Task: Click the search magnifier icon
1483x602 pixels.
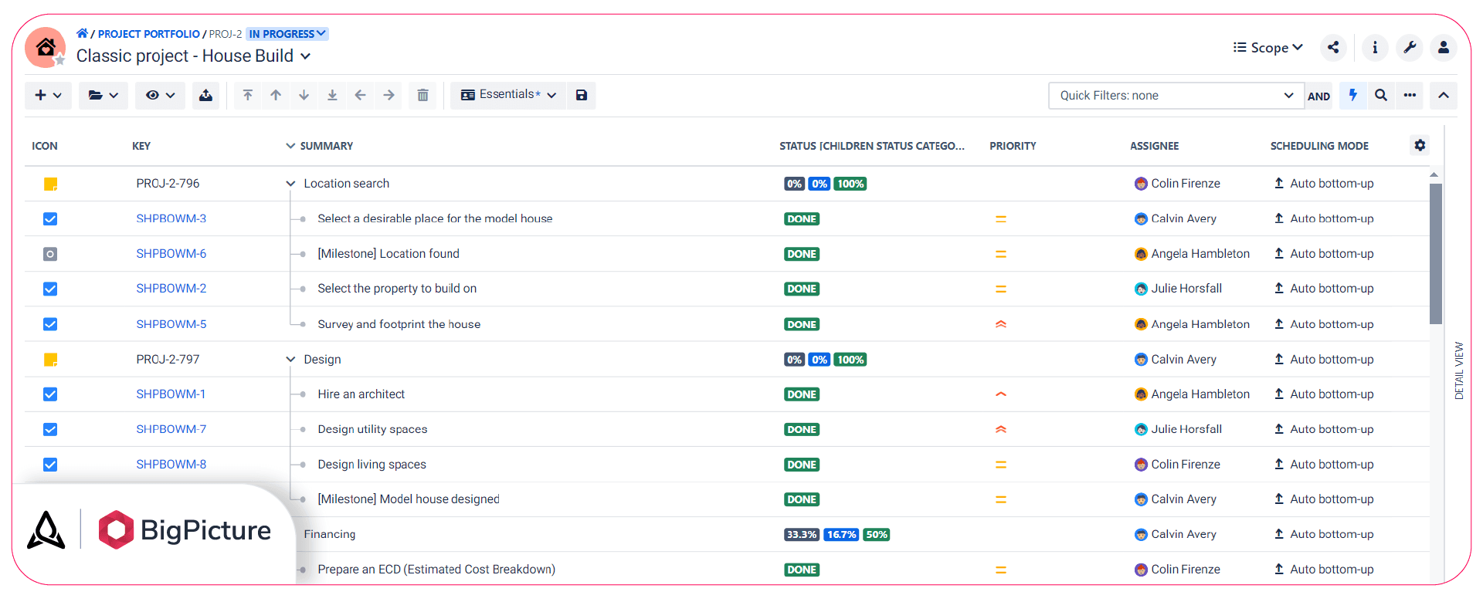Action: click(1381, 95)
